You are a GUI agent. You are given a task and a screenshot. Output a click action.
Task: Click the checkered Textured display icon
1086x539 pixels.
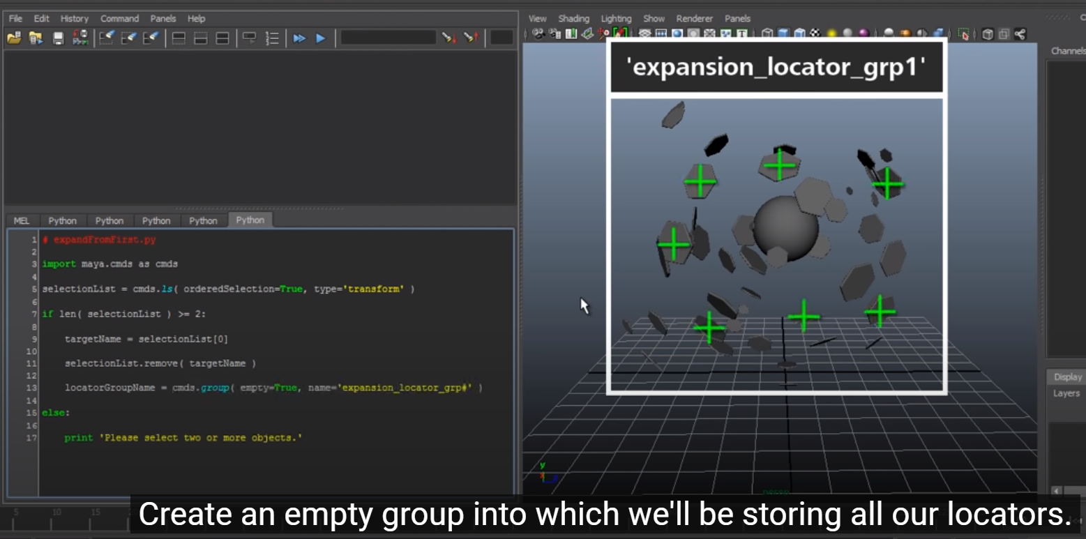[x=815, y=33]
